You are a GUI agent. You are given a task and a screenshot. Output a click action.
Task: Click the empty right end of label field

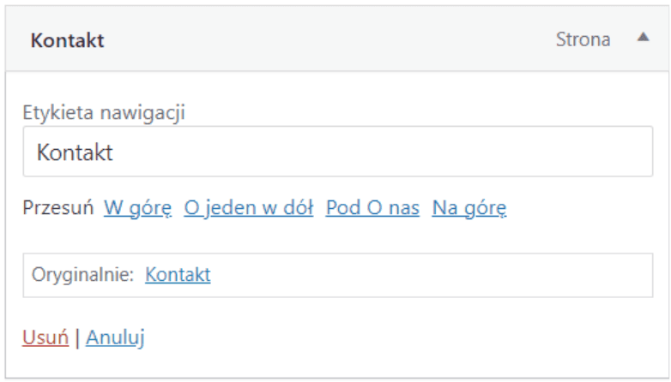point(601,152)
